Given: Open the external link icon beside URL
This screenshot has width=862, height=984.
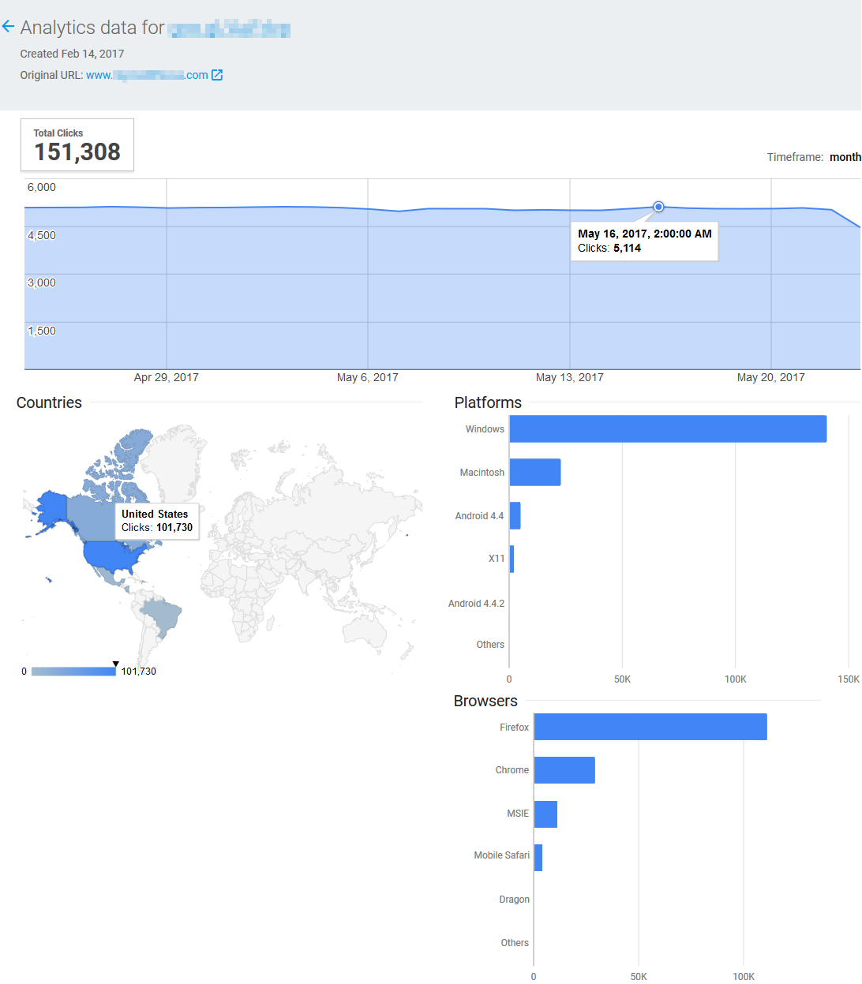Looking at the screenshot, I should 217,75.
